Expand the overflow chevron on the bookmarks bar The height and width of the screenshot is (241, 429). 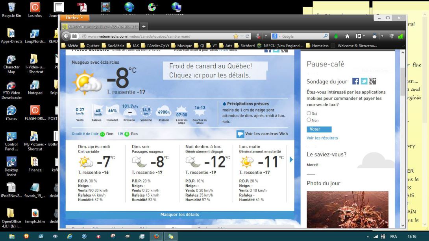(x=402, y=45)
